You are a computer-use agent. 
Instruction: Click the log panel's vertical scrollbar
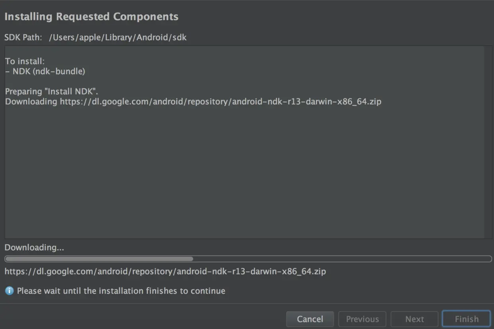pos(488,142)
